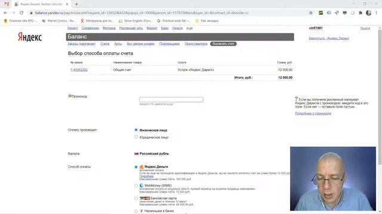The image size is (382, 214).
Task: Go to Акты tab
Action: [x=118, y=43]
